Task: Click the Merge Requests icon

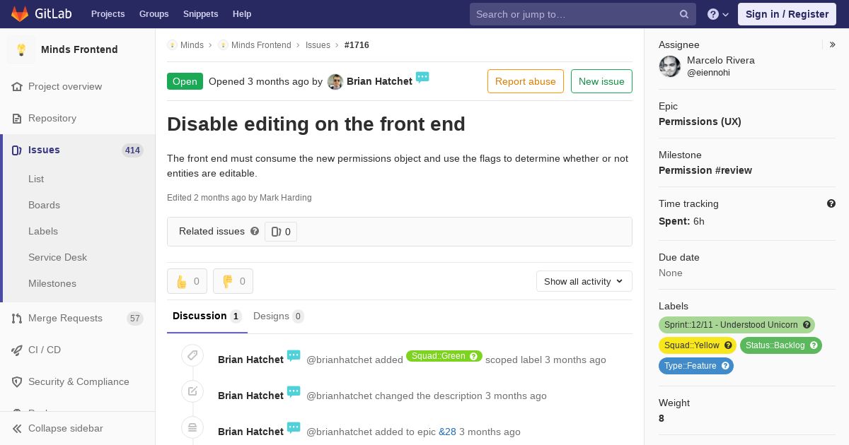Action: coord(17,318)
